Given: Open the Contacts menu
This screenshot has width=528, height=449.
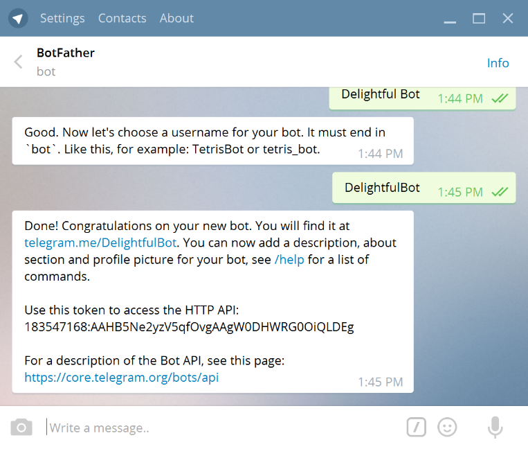Looking at the screenshot, I should point(122,18).
